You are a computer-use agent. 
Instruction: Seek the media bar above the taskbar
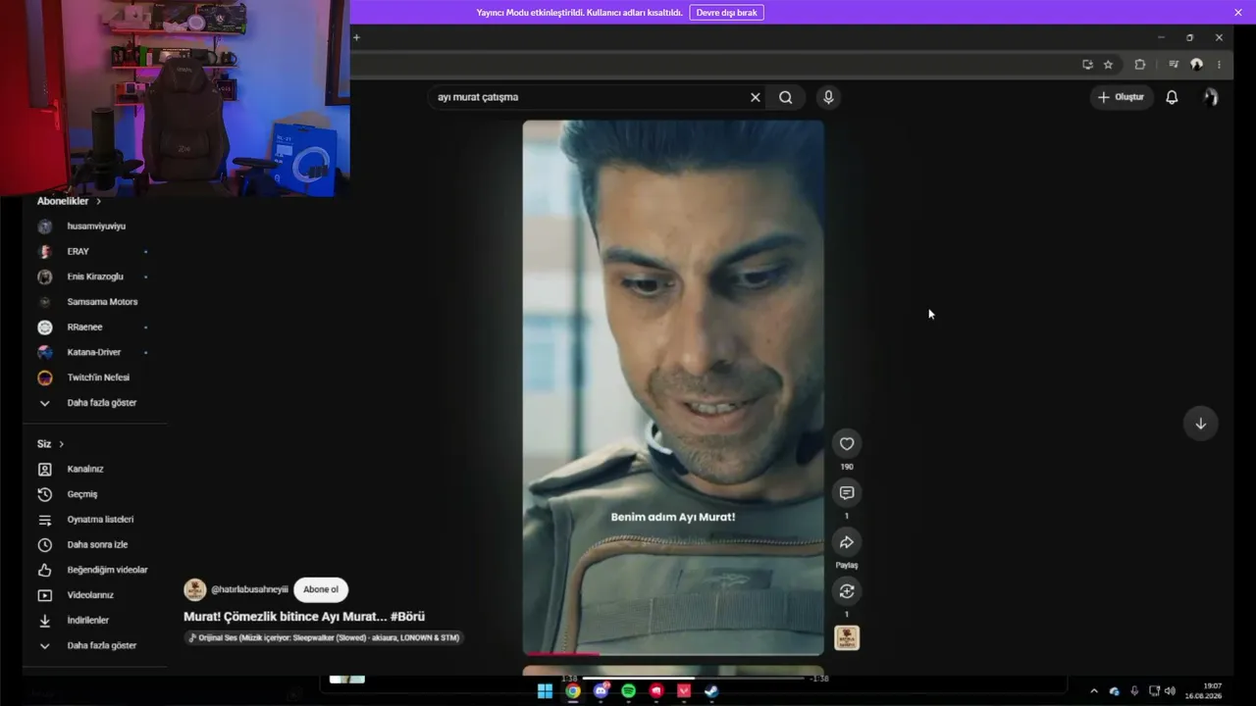(694, 678)
